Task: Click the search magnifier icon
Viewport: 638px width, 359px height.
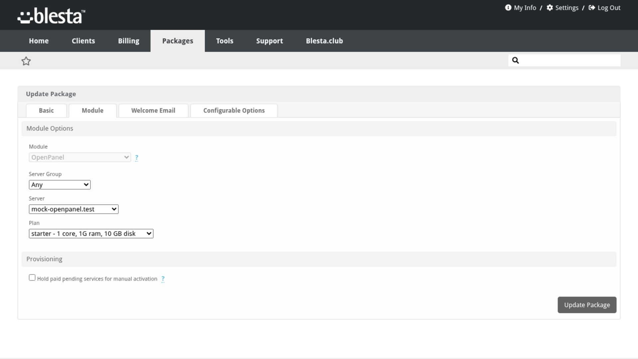Action: (x=515, y=60)
